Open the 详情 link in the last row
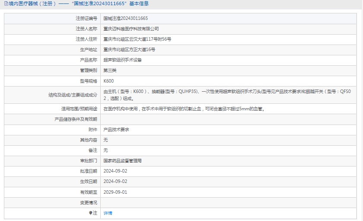Screen dimensions: 363x221 pyautogui.click(x=108, y=213)
